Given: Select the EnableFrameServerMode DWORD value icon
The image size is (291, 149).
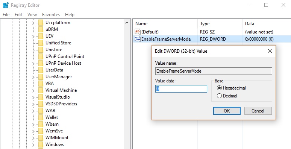Looking at the screenshot, I should click(138, 39).
